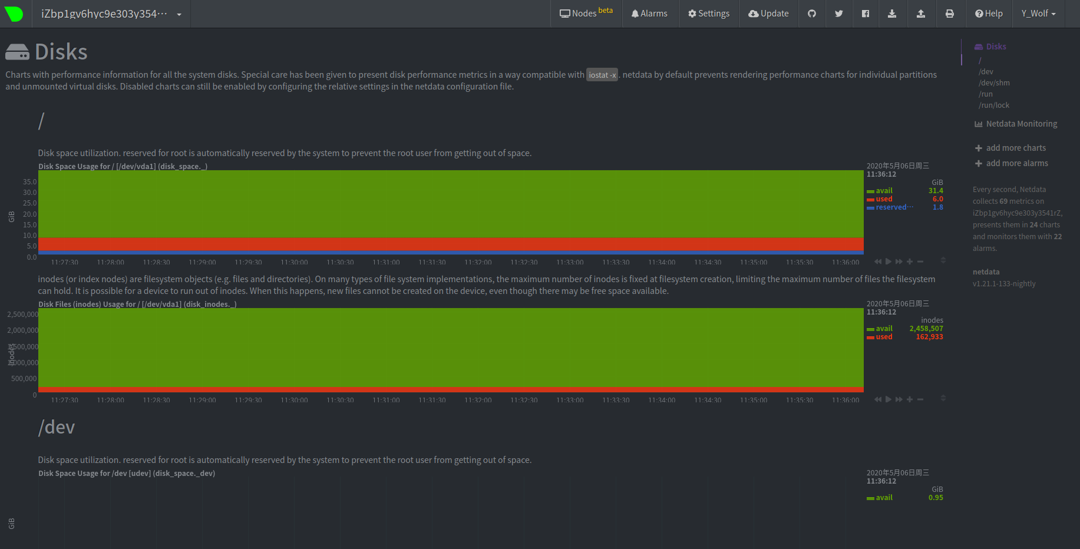Screen dimensions: 1080x549
Task: Click the download snapshot icon
Action: (892, 13)
